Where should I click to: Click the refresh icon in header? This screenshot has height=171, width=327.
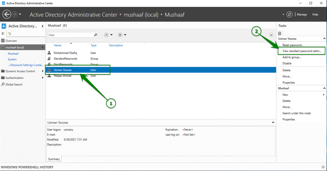289,15
